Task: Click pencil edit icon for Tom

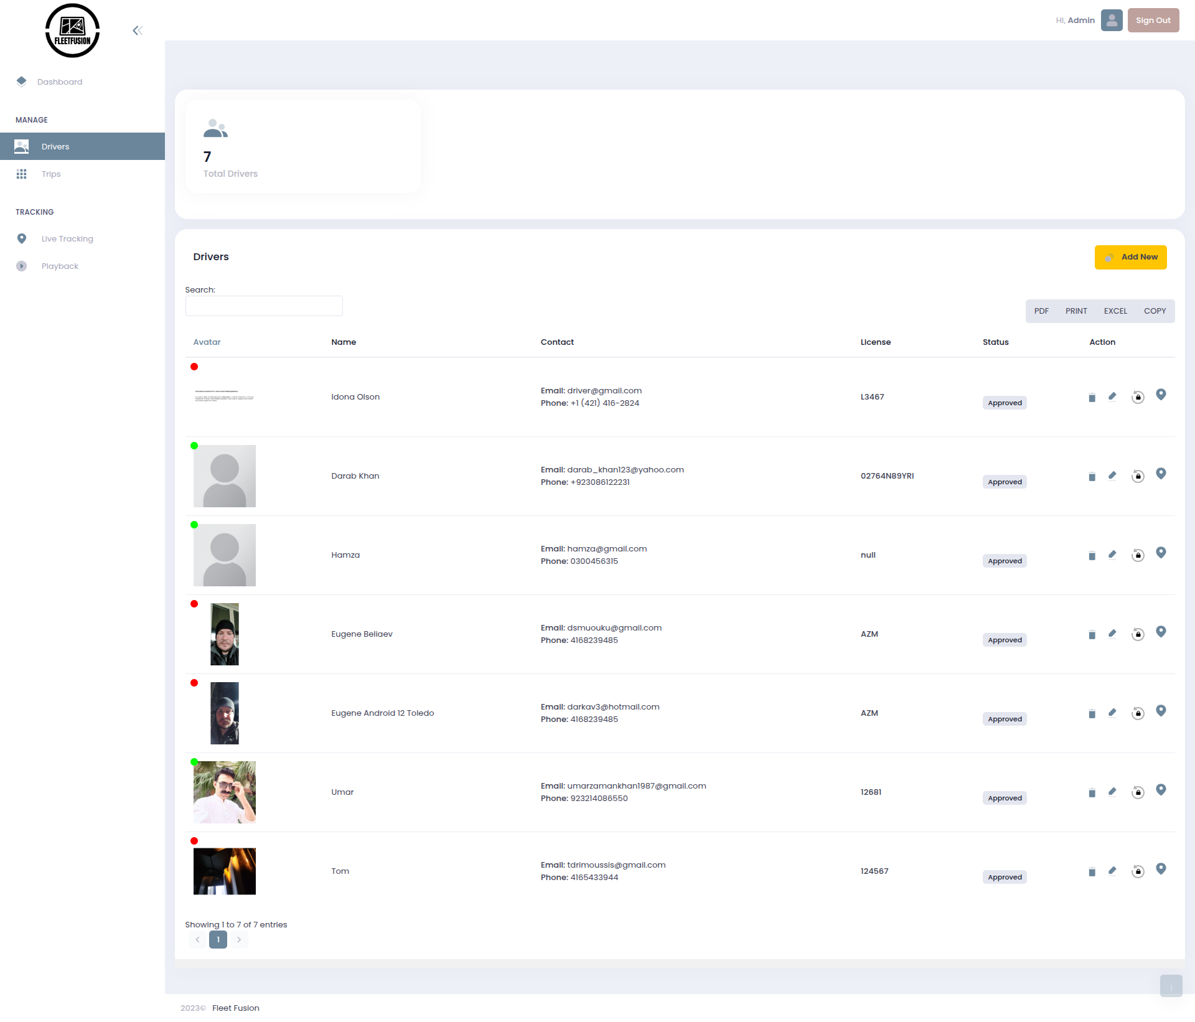Action: [x=1112, y=871]
